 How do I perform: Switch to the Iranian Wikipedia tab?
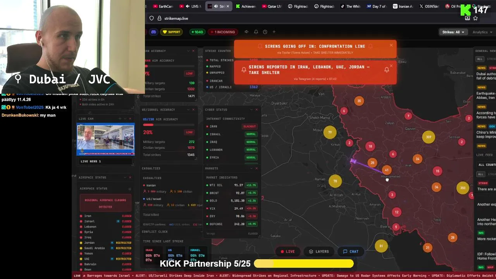click(403, 6)
